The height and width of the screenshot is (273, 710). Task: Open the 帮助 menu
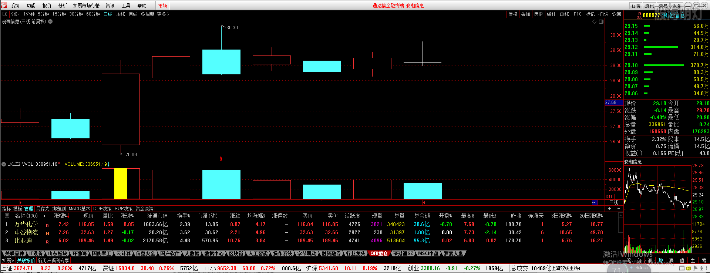(x=142, y=6)
